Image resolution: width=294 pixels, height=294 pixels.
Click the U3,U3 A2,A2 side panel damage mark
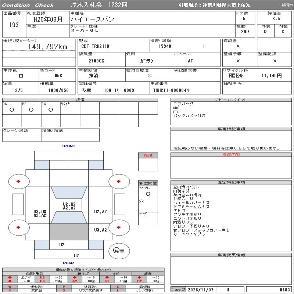click(x=40, y=214)
